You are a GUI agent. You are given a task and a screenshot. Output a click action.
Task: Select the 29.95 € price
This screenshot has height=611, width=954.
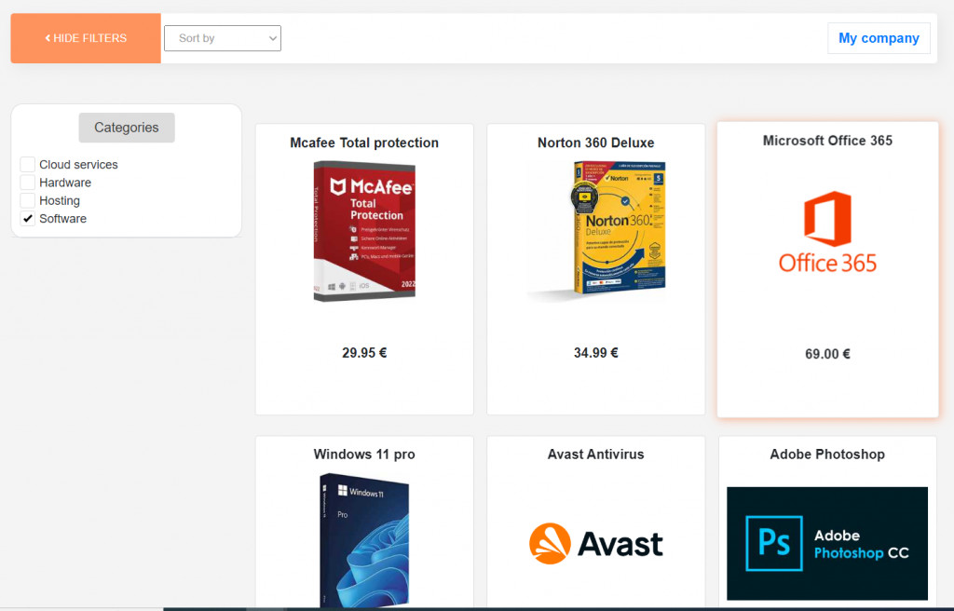(364, 353)
